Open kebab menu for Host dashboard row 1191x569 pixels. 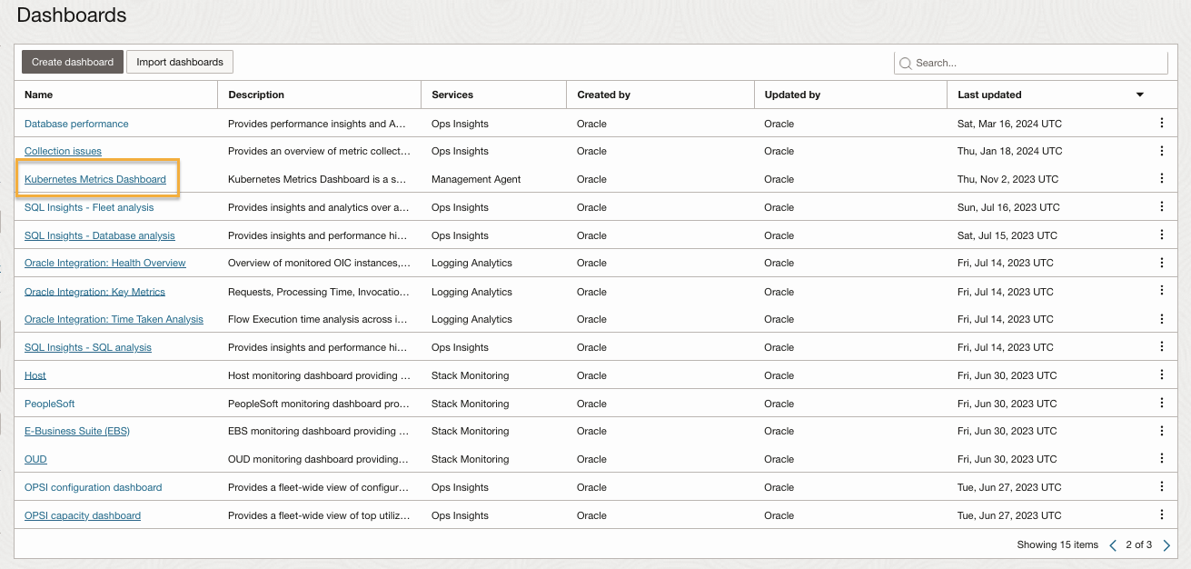pyautogui.click(x=1161, y=375)
